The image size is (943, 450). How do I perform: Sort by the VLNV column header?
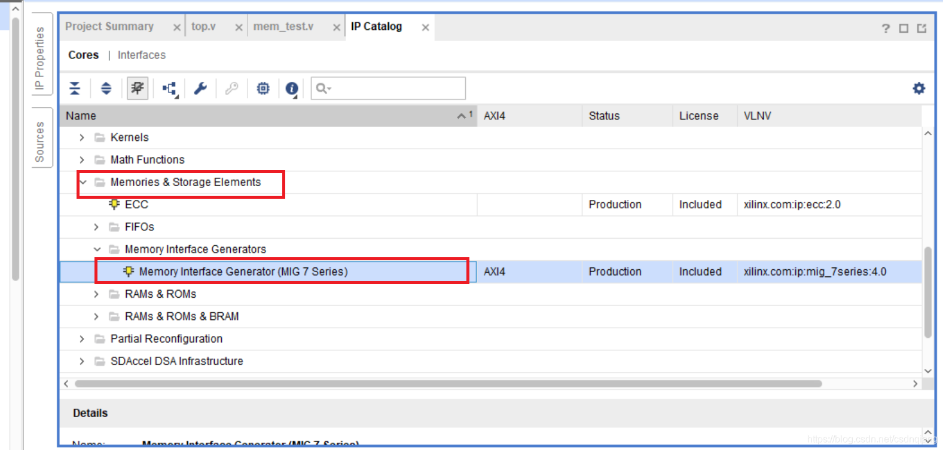tap(829, 116)
